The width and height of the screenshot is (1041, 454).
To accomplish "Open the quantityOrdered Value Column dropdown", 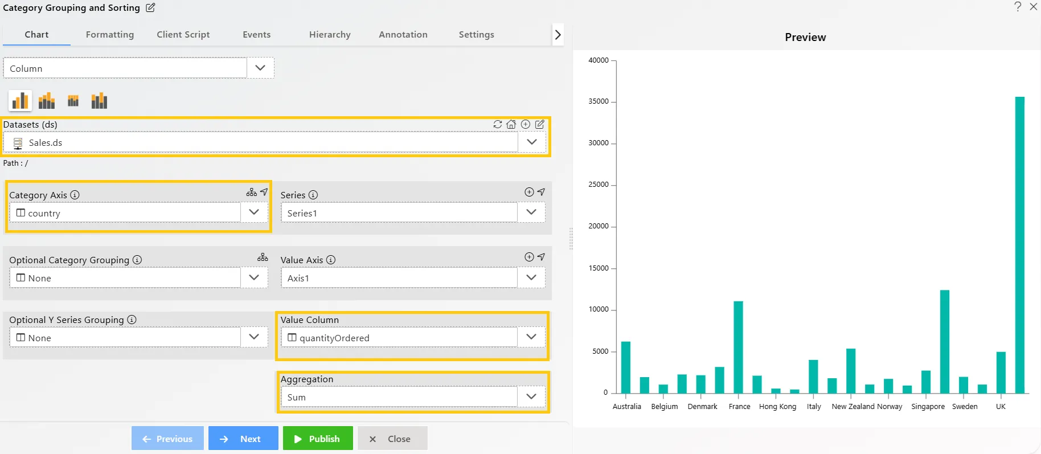I will (x=531, y=337).
